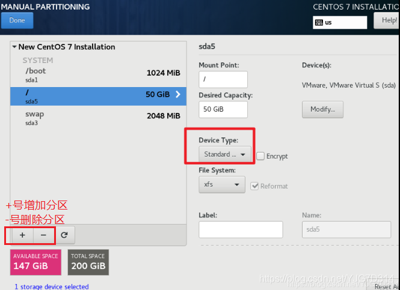Click the reload storage configuration icon
This screenshot has width=400, height=290.
pyautogui.click(x=64, y=235)
